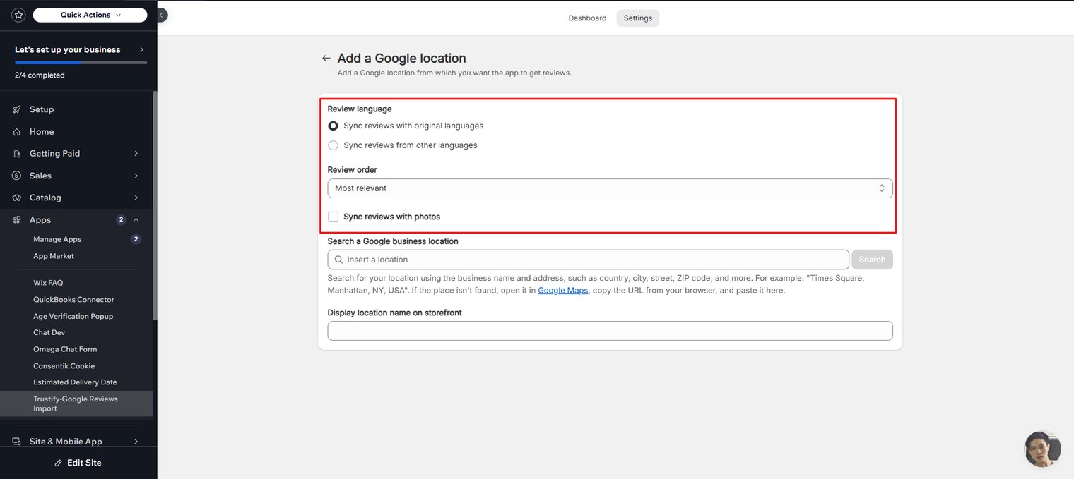Open Consentik Cookie app
Screen dimensions: 1074x479
64,366
